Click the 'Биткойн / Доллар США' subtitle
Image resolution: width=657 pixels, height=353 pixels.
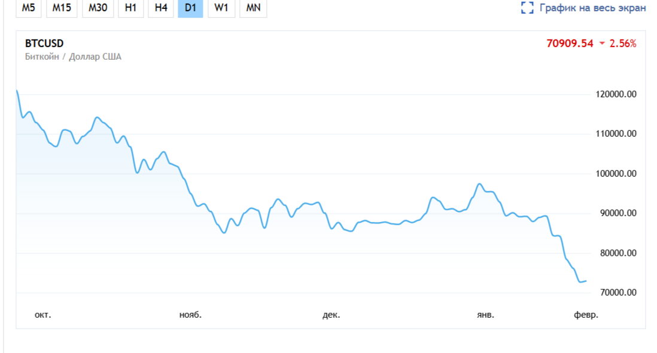click(73, 57)
